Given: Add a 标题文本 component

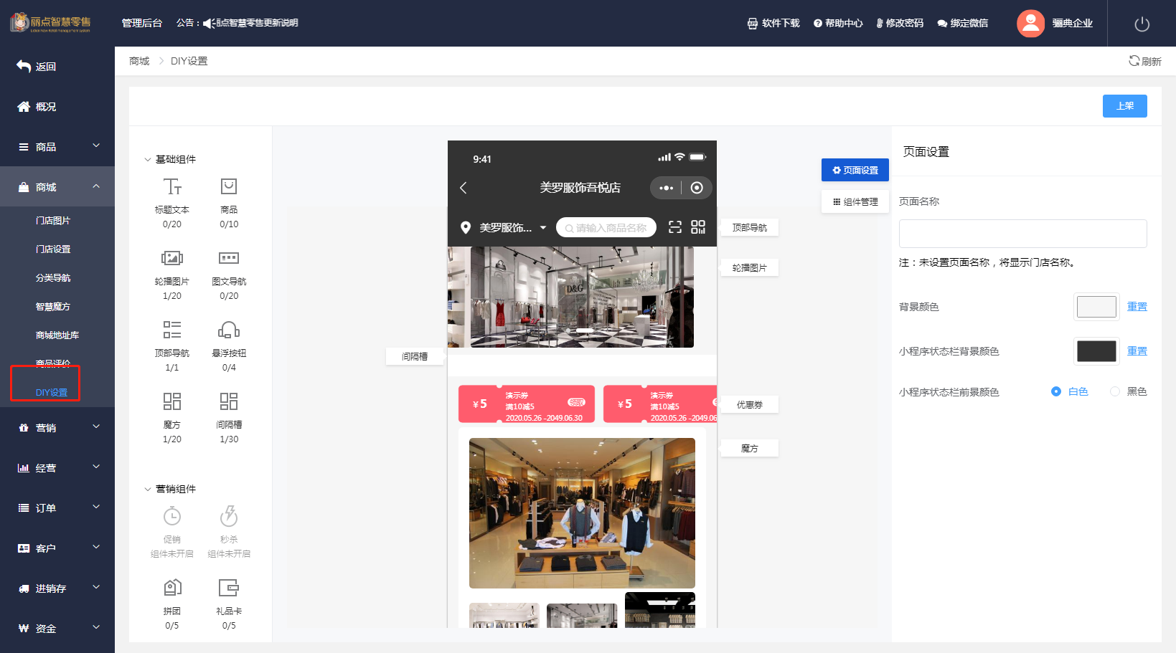Looking at the screenshot, I should point(172,203).
